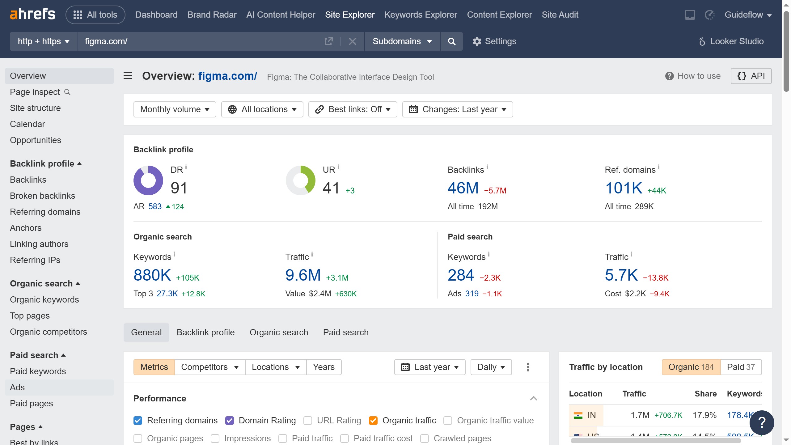Open the Monthly volume dropdown
The width and height of the screenshot is (791, 445).
click(175, 109)
